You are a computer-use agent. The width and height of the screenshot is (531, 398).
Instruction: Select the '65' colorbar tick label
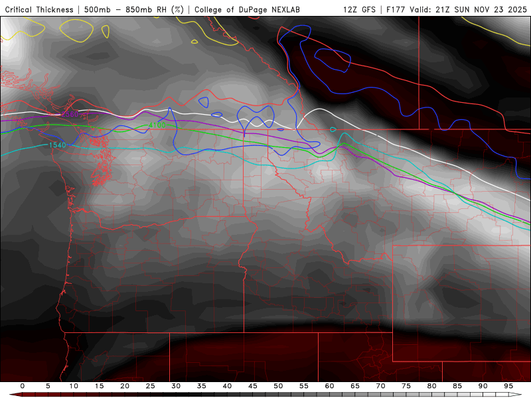click(x=355, y=386)
